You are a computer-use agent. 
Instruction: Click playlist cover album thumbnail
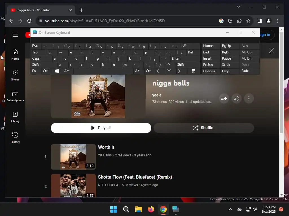pyautogui.click(x=98, y=96)
